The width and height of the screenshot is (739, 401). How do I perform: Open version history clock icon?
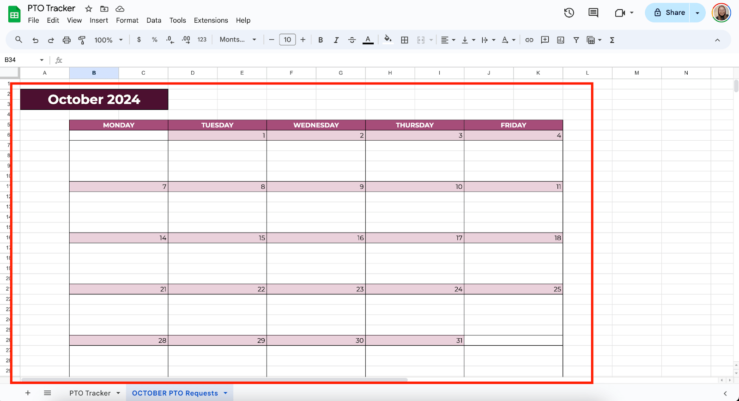click(x=569, y=13)
